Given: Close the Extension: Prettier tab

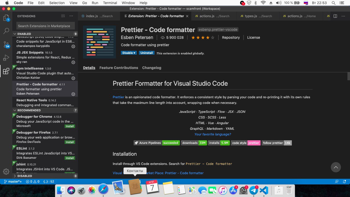Looking at the screenshot, I should pyautogui.click(x=187, y=16).
